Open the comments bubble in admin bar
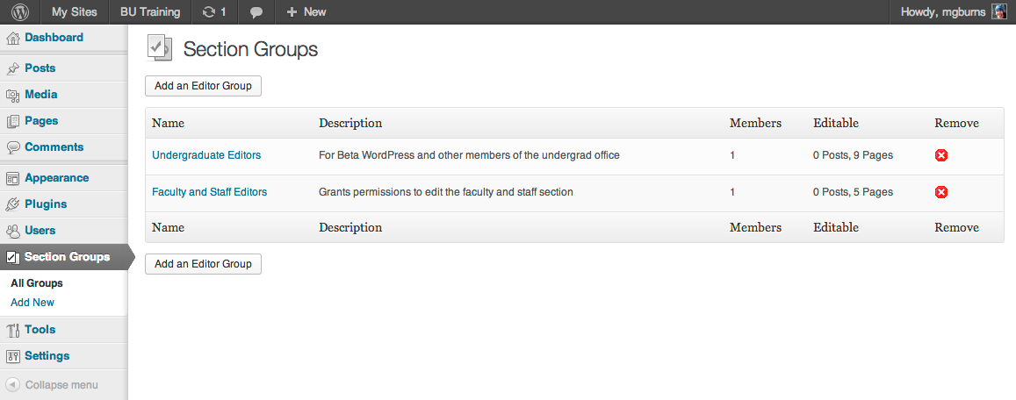 click(256, 12)
